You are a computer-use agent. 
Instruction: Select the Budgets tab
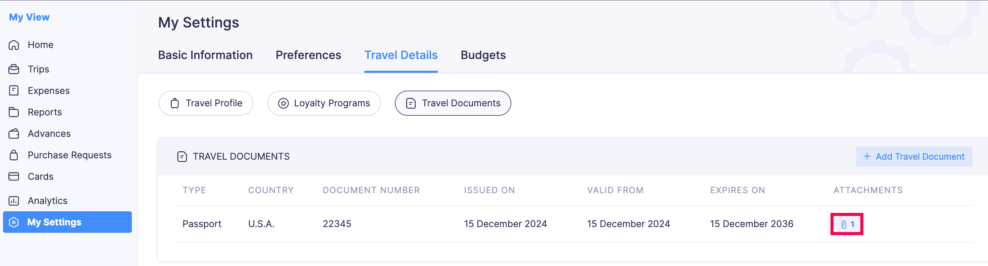(483, 55)
